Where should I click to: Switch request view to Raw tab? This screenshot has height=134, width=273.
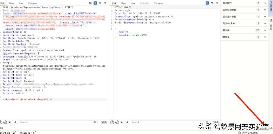(12, 3)
